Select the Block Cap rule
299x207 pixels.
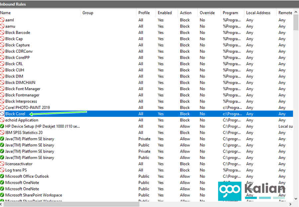click(x=14, y=39)
